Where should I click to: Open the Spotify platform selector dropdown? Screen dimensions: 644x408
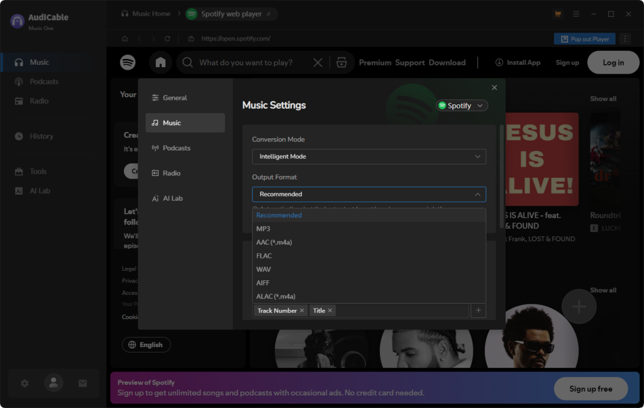[x=462, y=106]
